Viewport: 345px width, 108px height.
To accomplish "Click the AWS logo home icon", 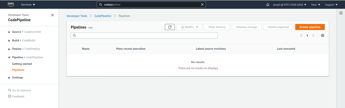I will pos(11,4).
